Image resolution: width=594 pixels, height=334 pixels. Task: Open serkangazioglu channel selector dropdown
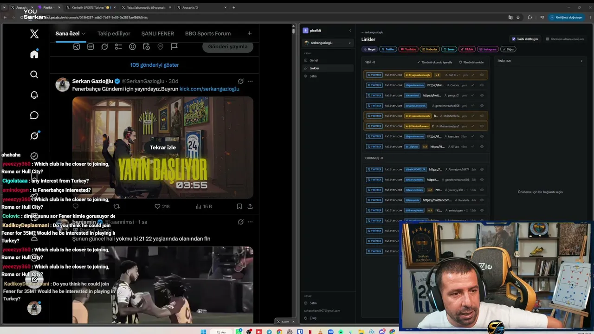tap(328, 43)
